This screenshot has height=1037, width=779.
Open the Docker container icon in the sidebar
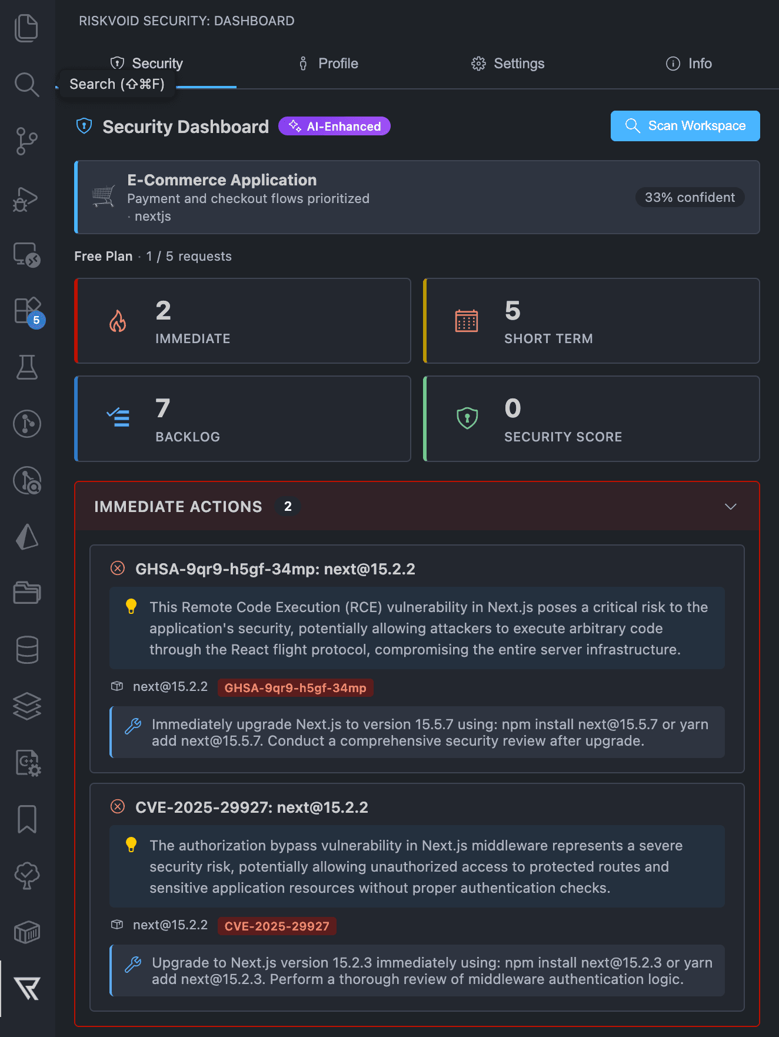coord(27,932)
